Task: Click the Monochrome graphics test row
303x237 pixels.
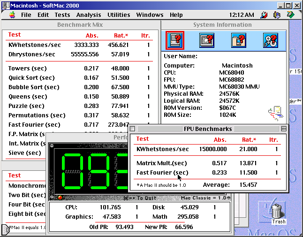Action: [26, 186]
